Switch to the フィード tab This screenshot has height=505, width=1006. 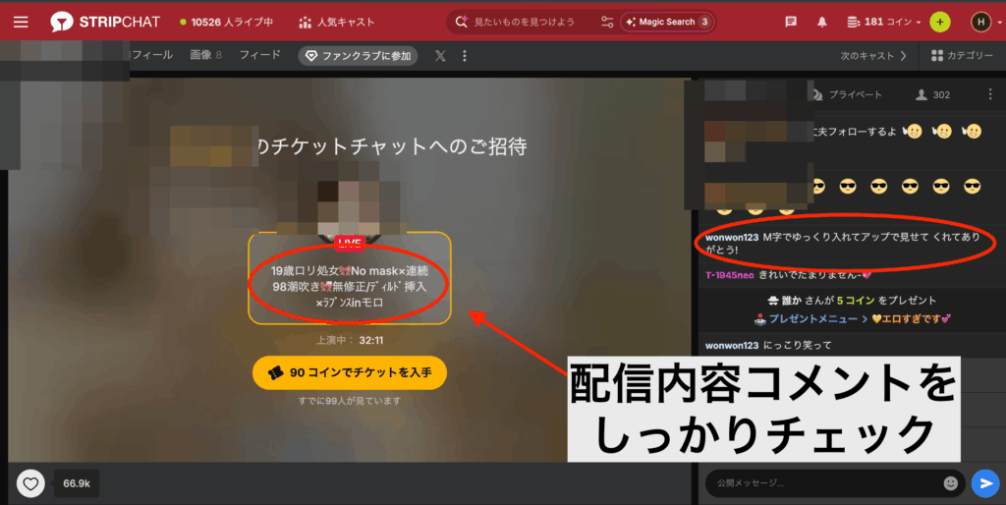[259, 55]
